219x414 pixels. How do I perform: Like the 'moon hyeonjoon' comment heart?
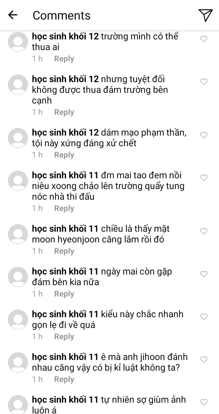point(204,231)
